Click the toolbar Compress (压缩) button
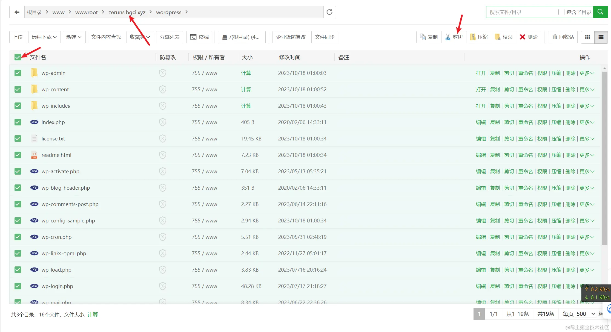The image size is (611, 332). point(479,37)
